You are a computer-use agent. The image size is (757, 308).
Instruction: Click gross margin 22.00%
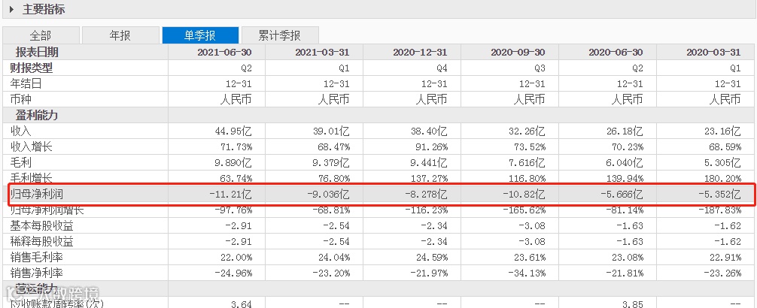(236, 258)
